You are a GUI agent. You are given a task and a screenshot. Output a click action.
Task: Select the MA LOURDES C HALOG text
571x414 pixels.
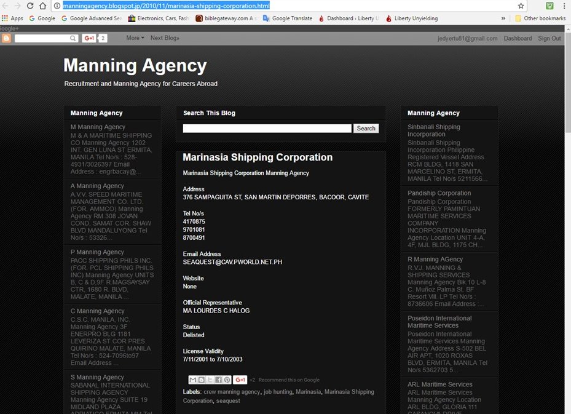click(x=216, y=311)
